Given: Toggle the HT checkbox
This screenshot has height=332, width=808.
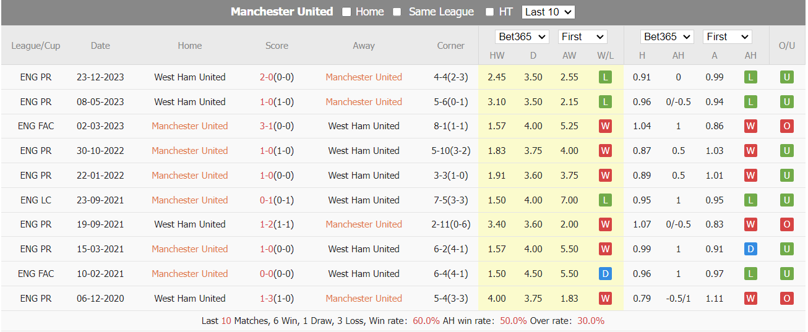Looking at the screenshot, I should tap(490, 12).
